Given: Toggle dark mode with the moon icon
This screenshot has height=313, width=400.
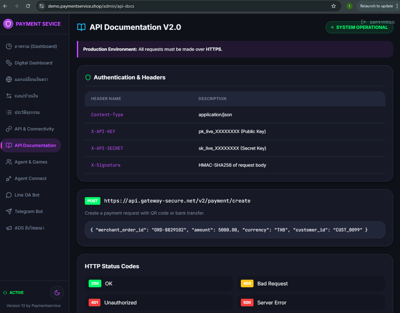Looking at the screenshot, I should point(57,293).
